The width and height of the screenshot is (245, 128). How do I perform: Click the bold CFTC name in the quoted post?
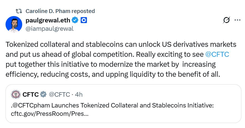coord(31,94)
